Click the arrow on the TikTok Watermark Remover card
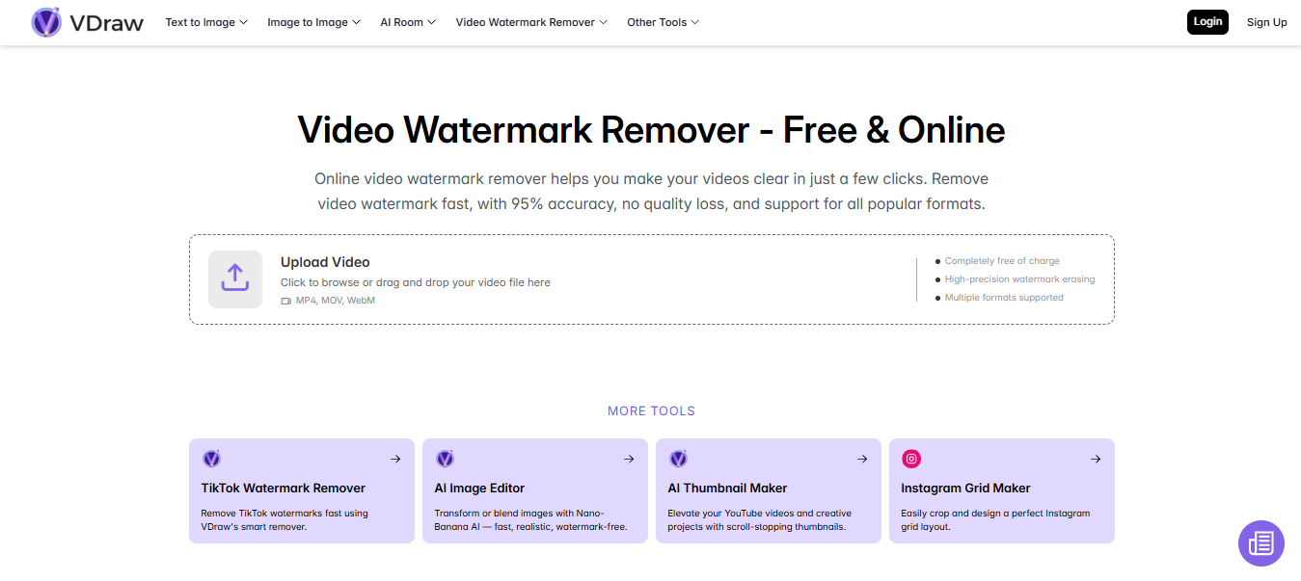 pyautogui.click(x=395, y=459)
